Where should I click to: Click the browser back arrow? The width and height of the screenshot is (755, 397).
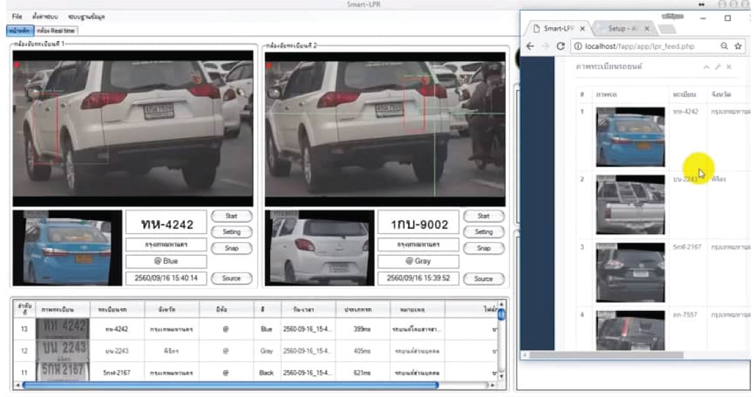click(x=530, y=46)
